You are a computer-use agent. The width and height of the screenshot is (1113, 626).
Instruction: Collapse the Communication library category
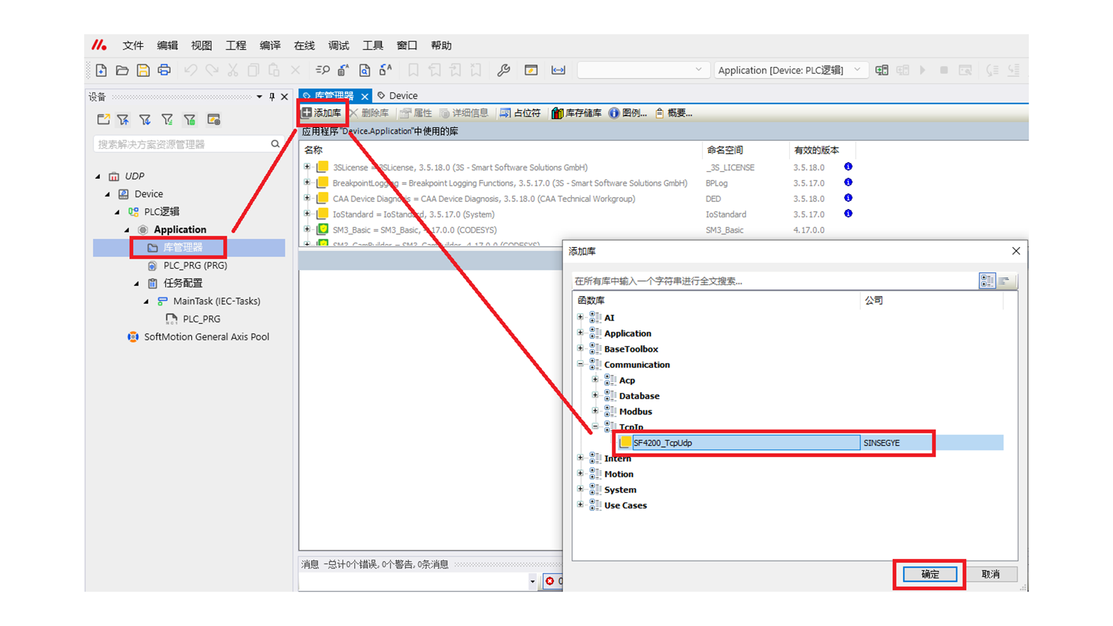tap(580, 364)
